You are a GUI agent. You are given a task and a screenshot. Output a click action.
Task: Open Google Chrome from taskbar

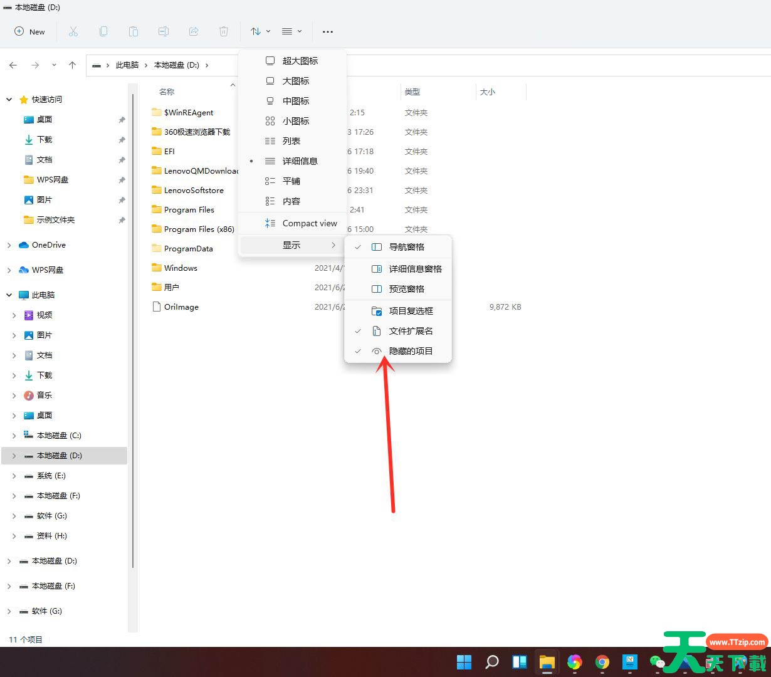coord(602,662)
